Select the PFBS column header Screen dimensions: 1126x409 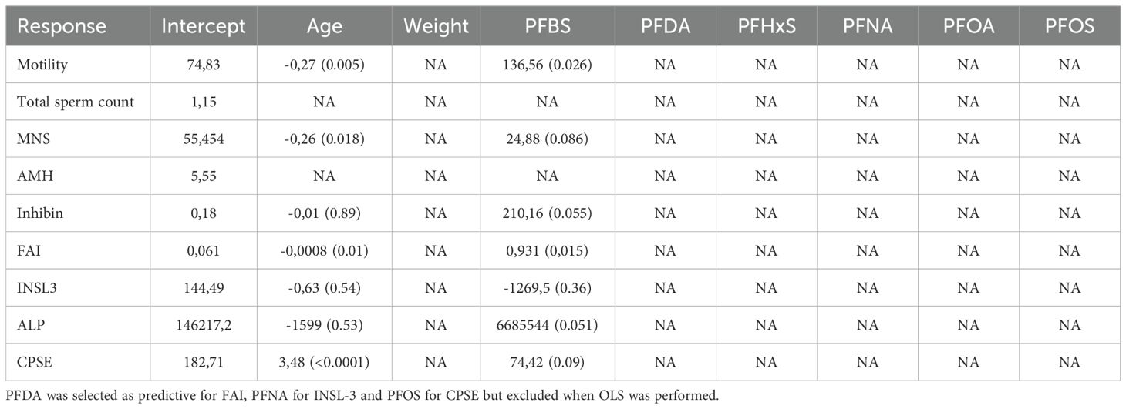click(x=547, y=26)
